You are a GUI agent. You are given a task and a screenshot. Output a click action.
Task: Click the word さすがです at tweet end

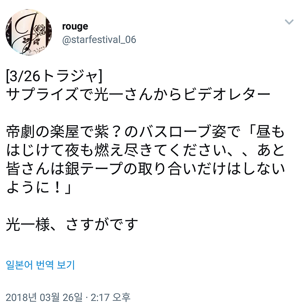102,225
